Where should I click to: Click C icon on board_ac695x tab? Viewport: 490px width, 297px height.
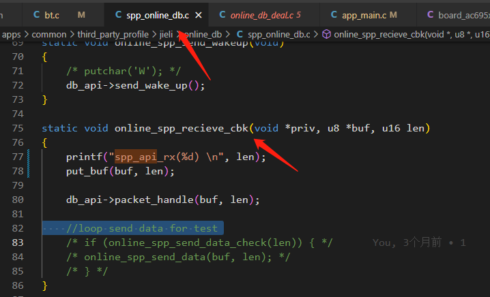(x=431, y=15)
